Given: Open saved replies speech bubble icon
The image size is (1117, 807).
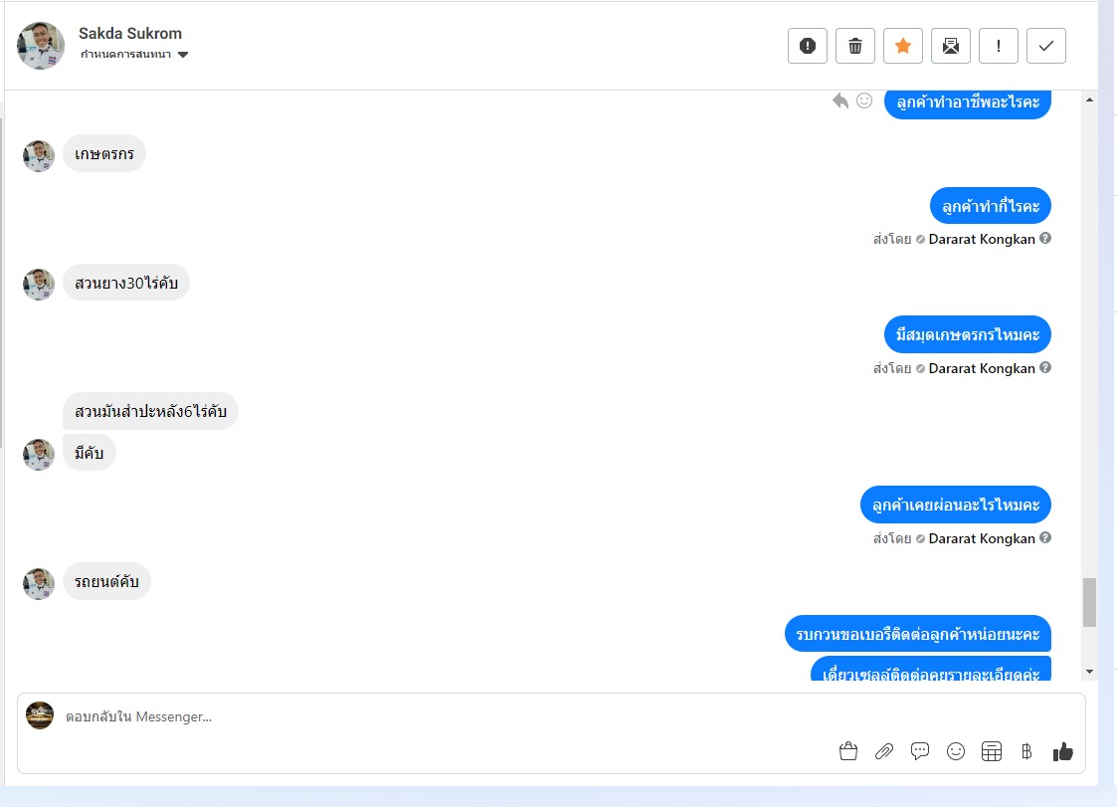Looking at the screenshot, I should point(920,751).
